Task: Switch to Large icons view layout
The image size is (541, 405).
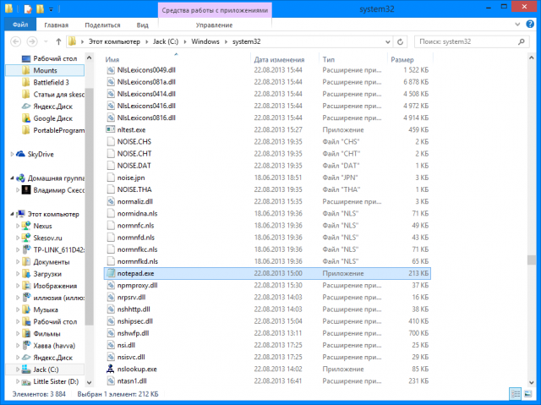Action: pos(527,394)
